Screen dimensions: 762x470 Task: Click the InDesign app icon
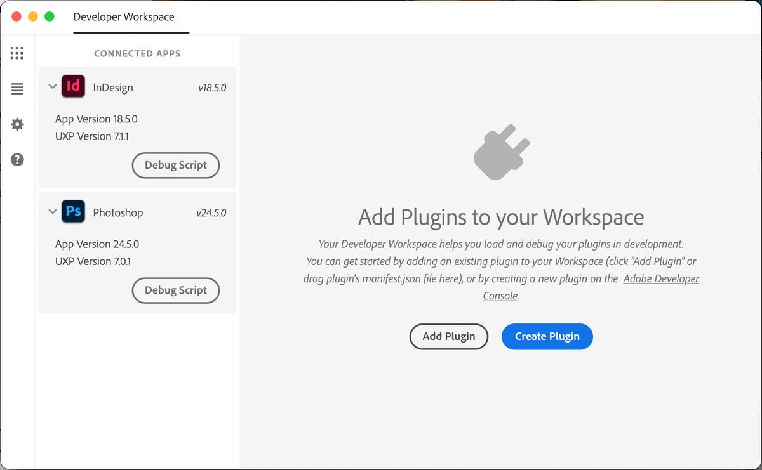74,86
